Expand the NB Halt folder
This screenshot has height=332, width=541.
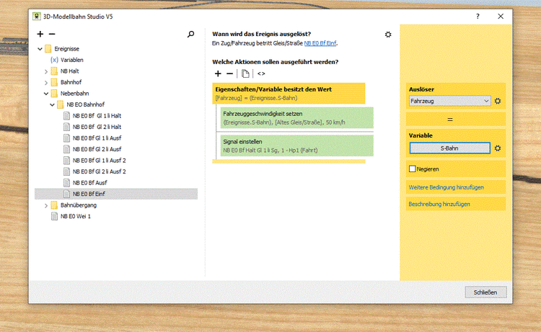click(x=46, y=71)
